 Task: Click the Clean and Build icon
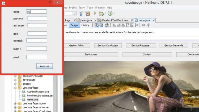[88, 13]
